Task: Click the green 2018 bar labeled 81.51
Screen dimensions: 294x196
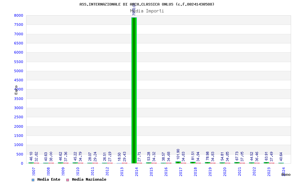Action: pos(193,162)
